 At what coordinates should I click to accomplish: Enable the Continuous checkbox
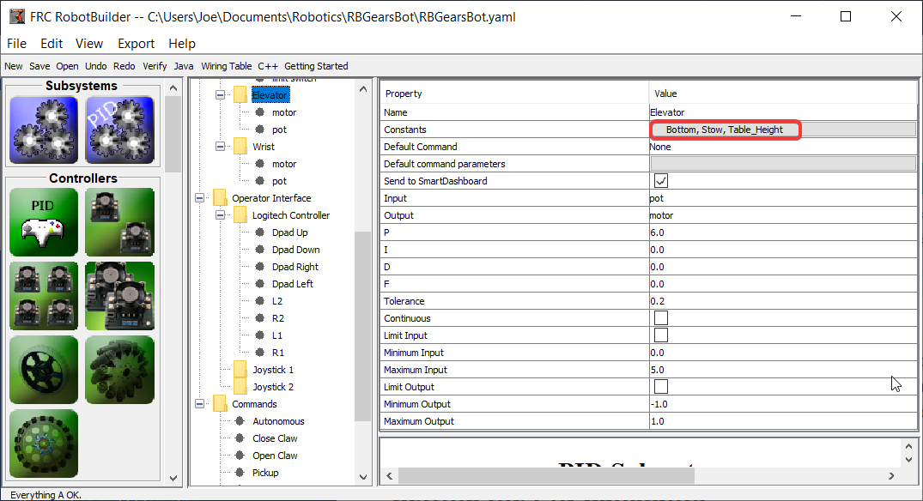coord(661,318)
